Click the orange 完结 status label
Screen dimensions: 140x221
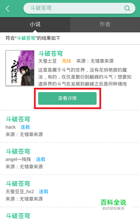coord(66,61)
